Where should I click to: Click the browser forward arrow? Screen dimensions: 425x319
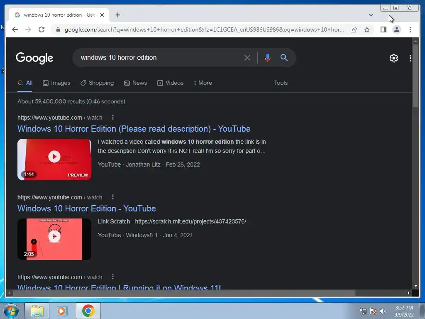pos(28,29)
